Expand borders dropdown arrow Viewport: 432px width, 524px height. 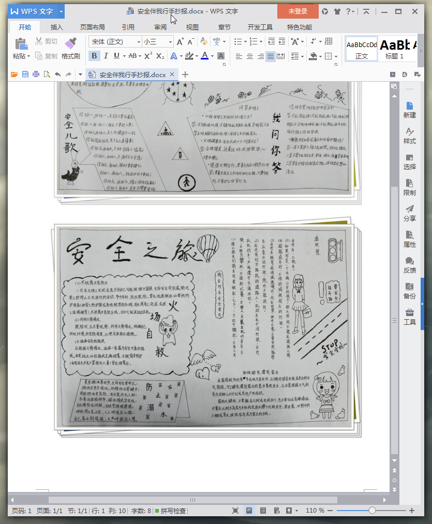pos(336,56)
